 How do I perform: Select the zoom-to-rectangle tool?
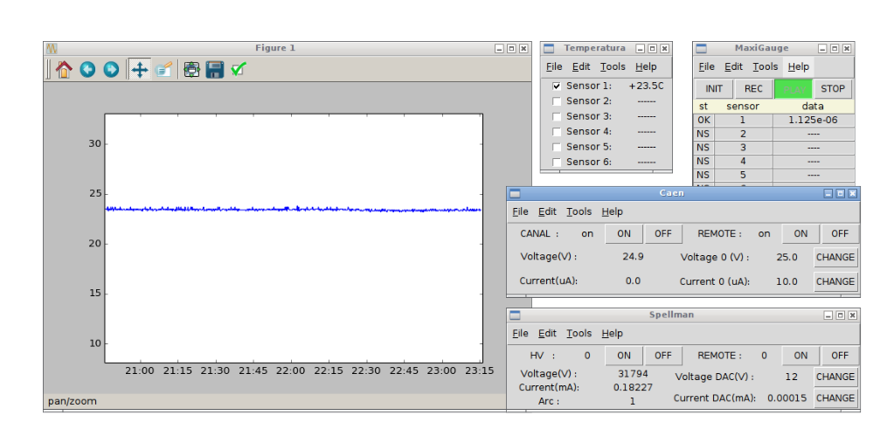point(163,69)
